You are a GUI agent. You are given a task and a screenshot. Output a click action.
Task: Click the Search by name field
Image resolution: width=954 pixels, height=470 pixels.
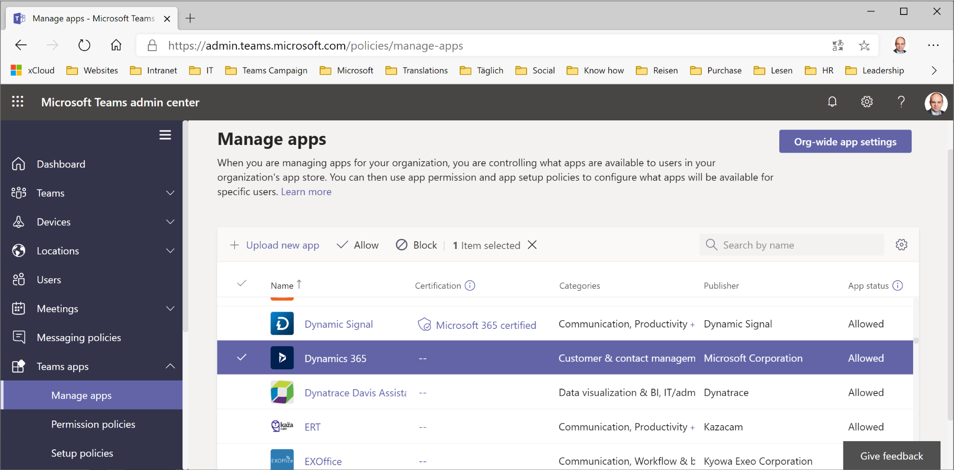792,245
